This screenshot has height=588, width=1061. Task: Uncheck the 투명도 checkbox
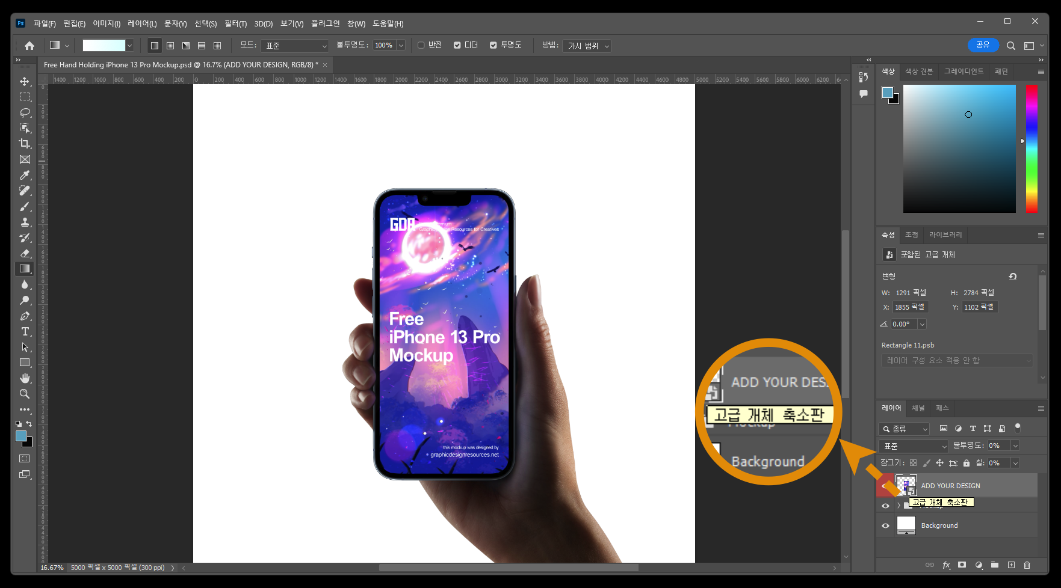pos(493,45)
